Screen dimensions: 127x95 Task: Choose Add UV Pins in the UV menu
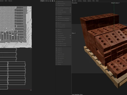(x=63, y=2)
